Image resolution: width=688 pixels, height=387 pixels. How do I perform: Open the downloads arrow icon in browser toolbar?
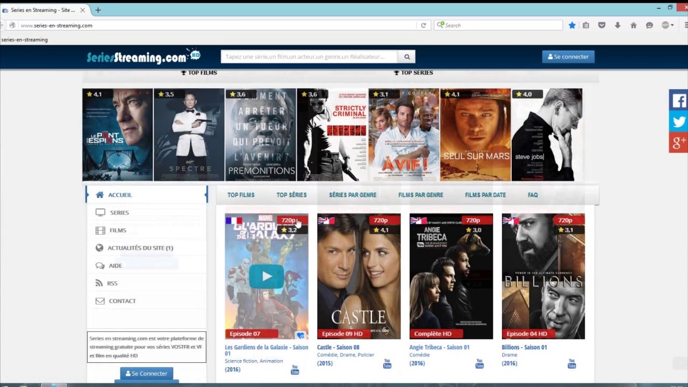[618, 25]
